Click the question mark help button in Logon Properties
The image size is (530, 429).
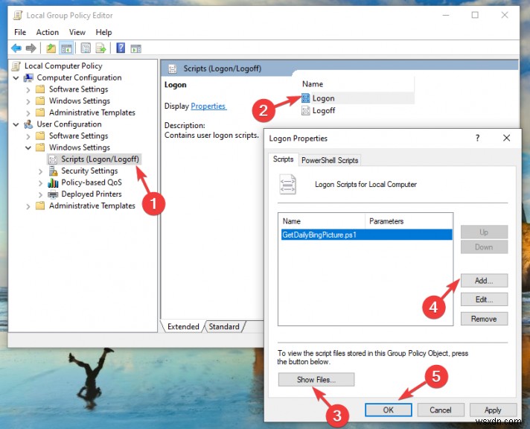coord(477,138)
